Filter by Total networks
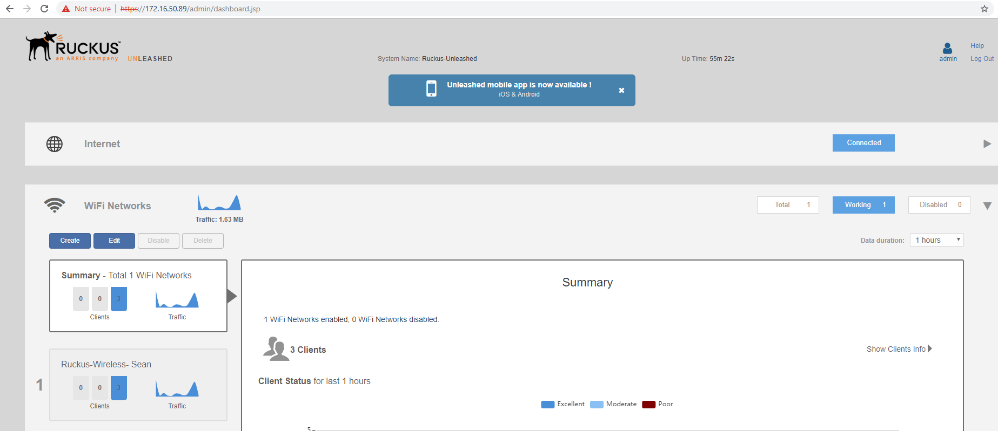Viewport: 998px width, 431px height. click(x=787, y=205)
